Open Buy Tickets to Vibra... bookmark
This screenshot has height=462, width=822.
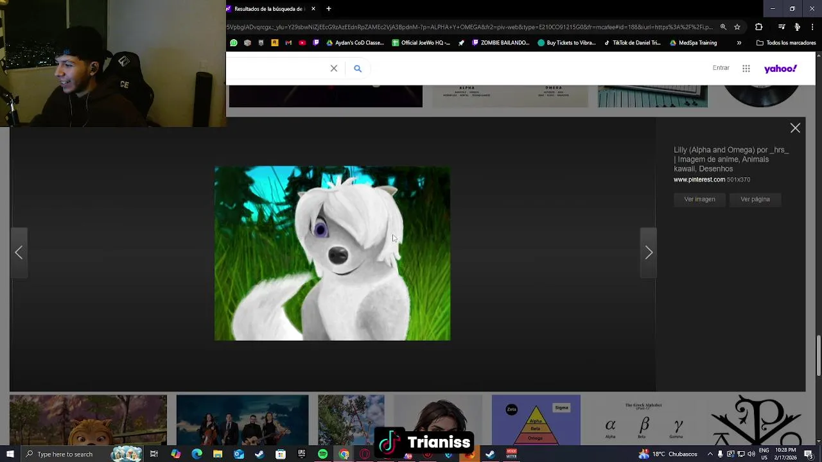(567, 43)
